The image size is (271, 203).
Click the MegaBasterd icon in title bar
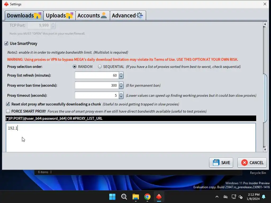tap(6, 4)
